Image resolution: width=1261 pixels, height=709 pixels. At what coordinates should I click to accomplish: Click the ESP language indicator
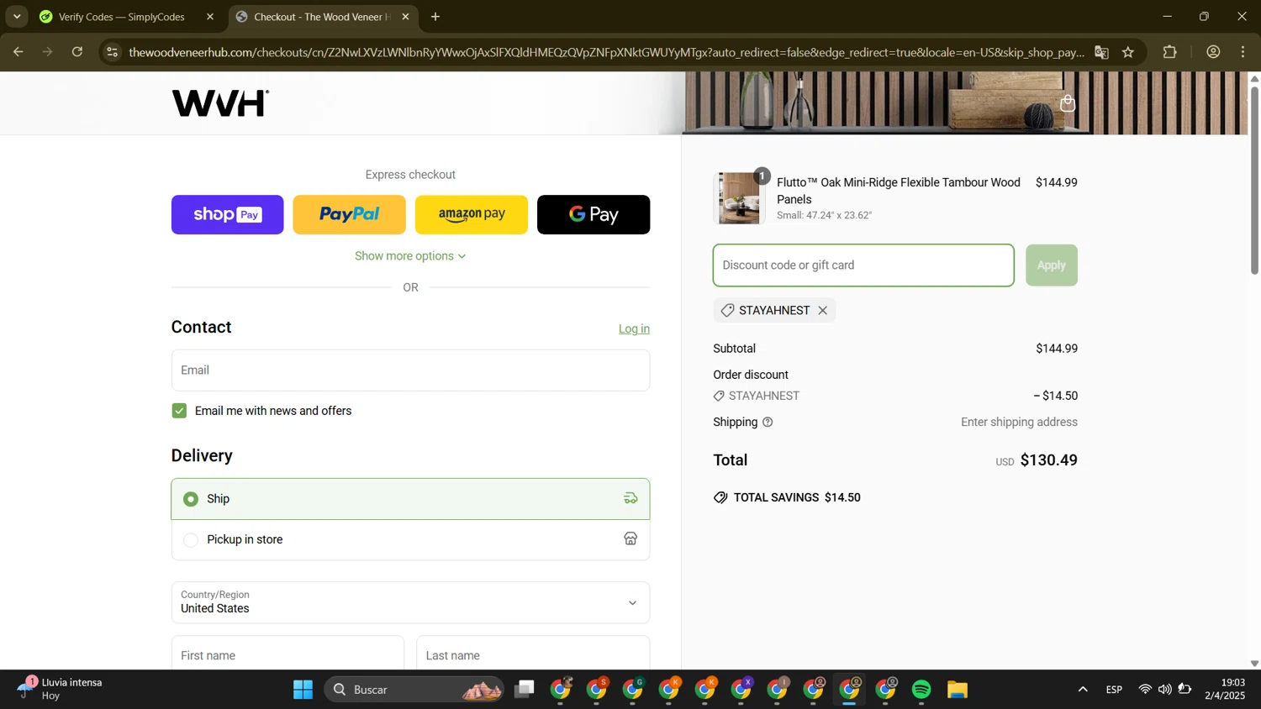(1114, 690)
